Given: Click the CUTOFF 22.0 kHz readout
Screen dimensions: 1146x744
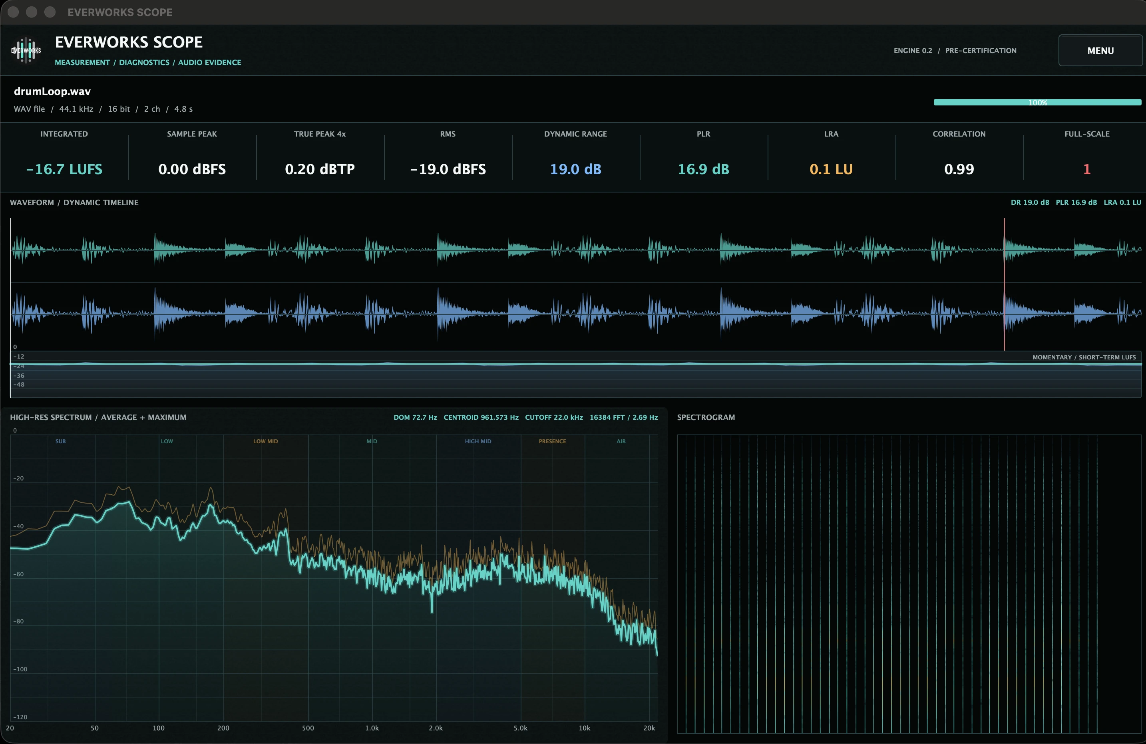Looking at the screenshot, I should tap(554, 418).
